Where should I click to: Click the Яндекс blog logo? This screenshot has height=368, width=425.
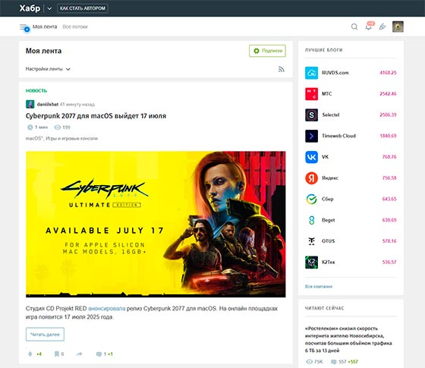311,178
